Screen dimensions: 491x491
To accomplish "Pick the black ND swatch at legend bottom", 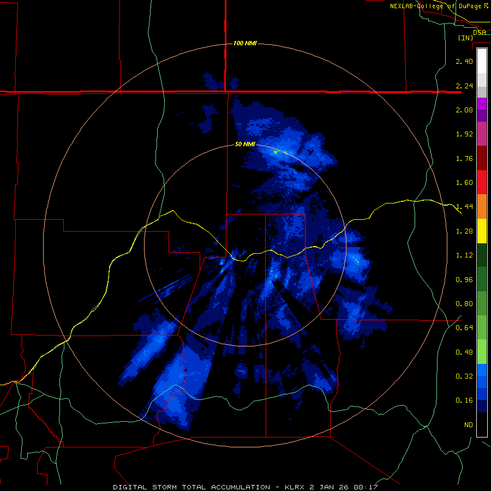I will point(482,424).
